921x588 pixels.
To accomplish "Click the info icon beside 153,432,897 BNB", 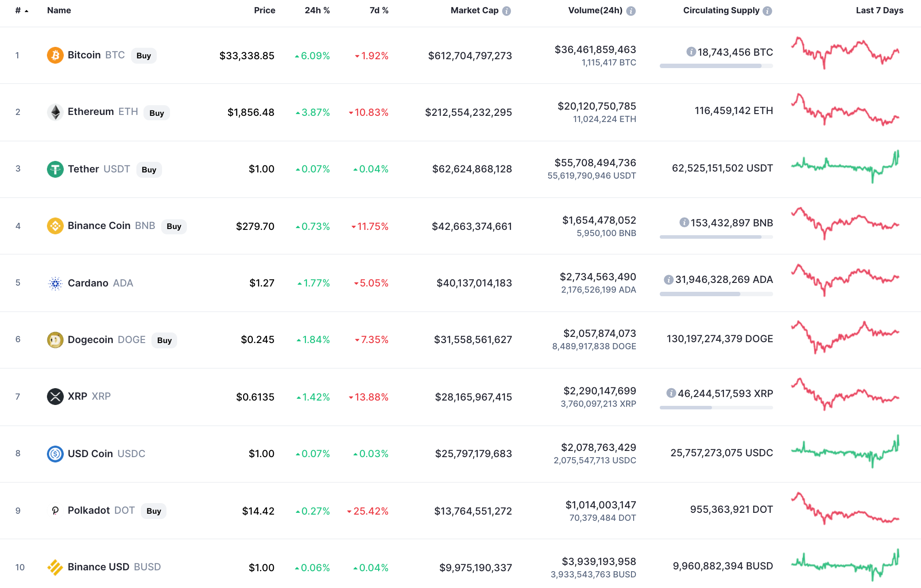I will [x=684, y=222].
